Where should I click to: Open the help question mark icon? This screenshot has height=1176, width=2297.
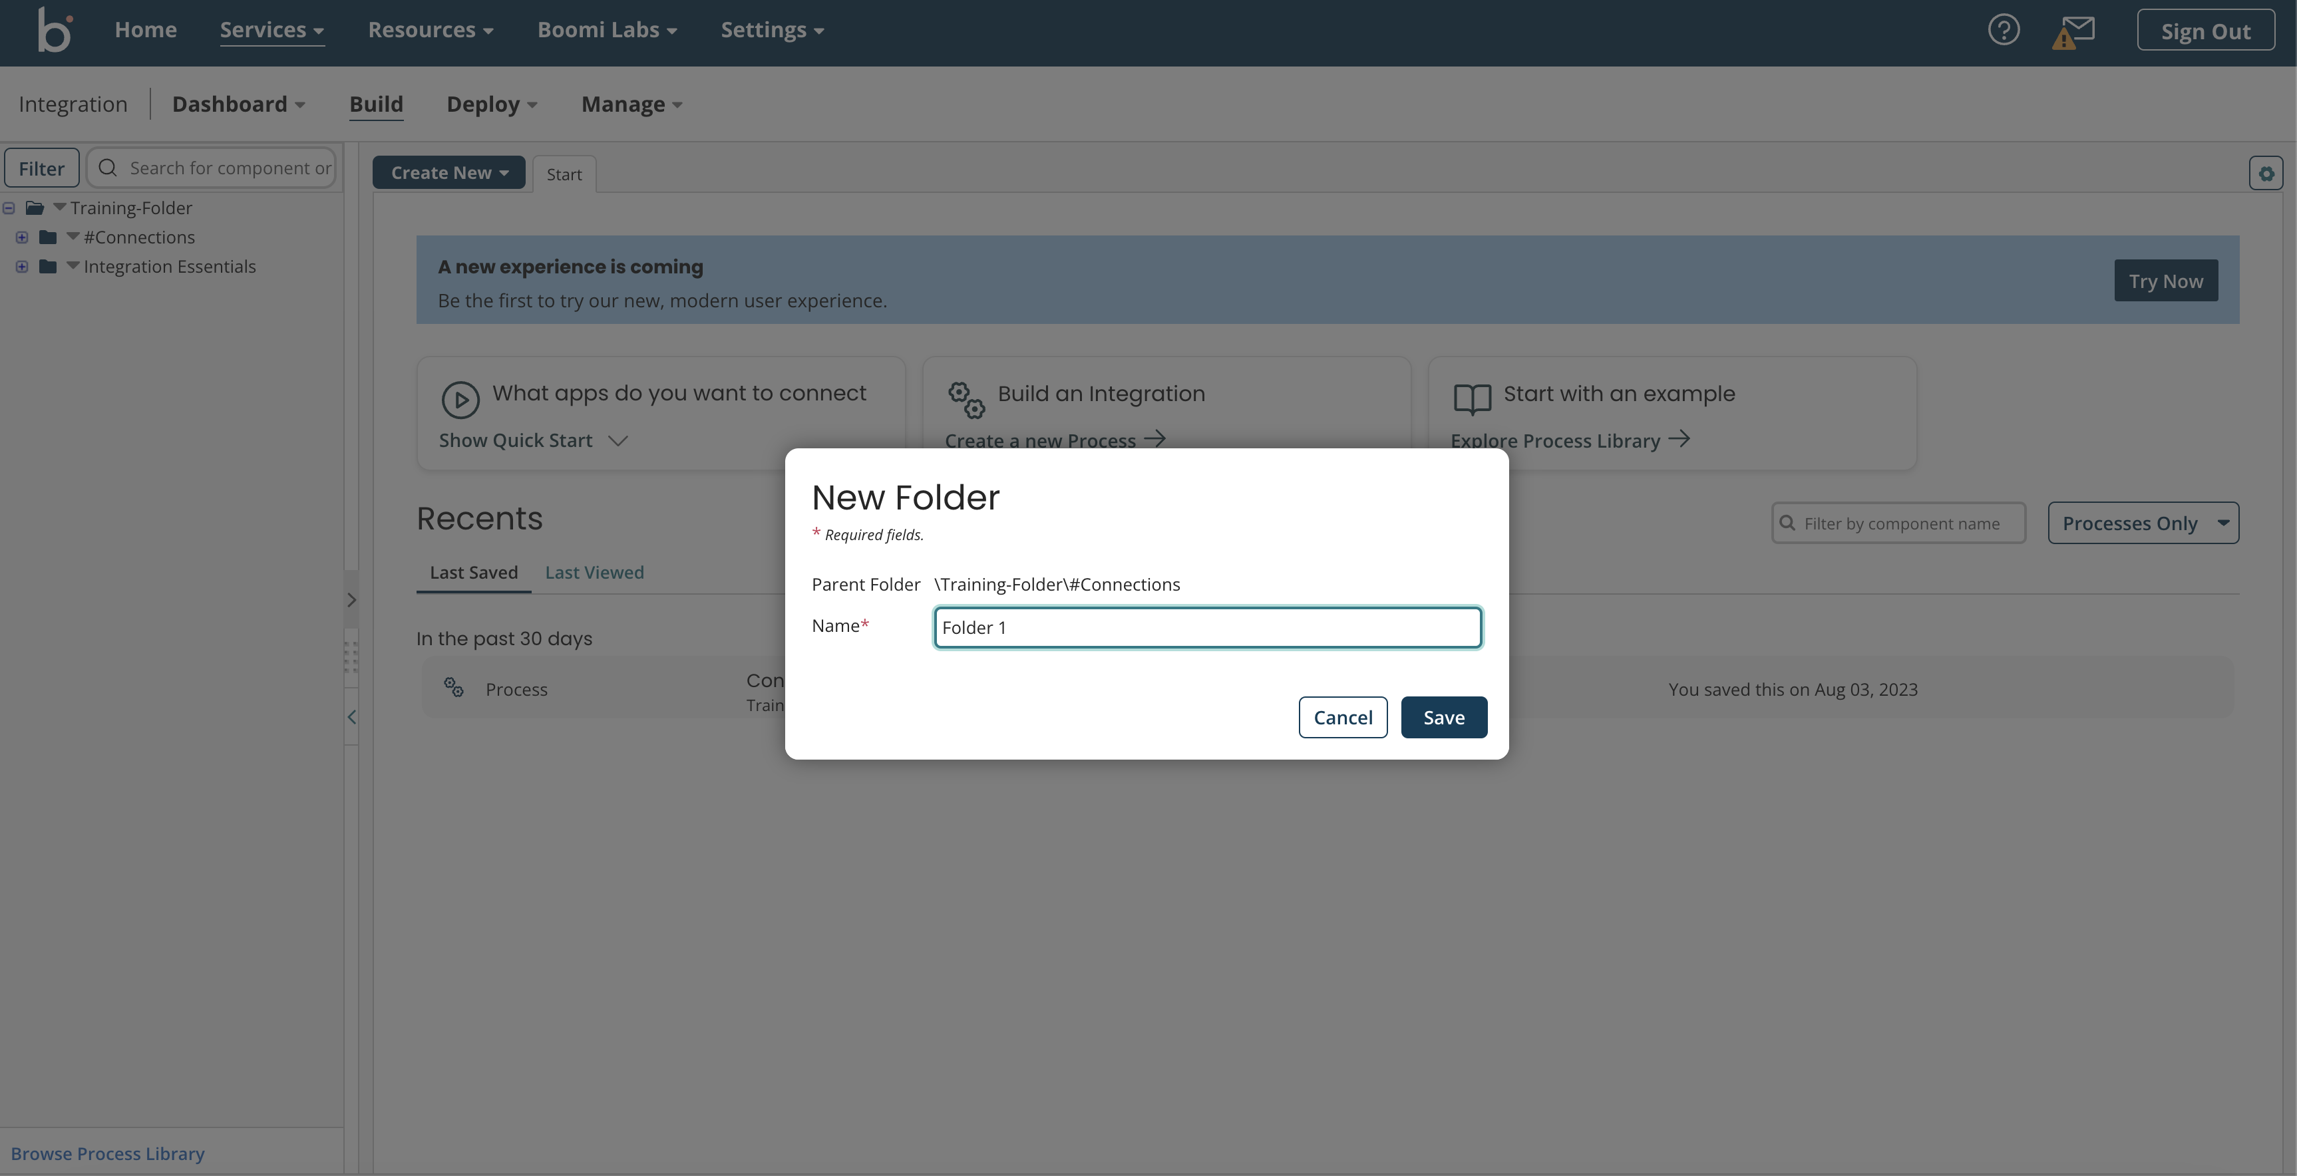2004,29
